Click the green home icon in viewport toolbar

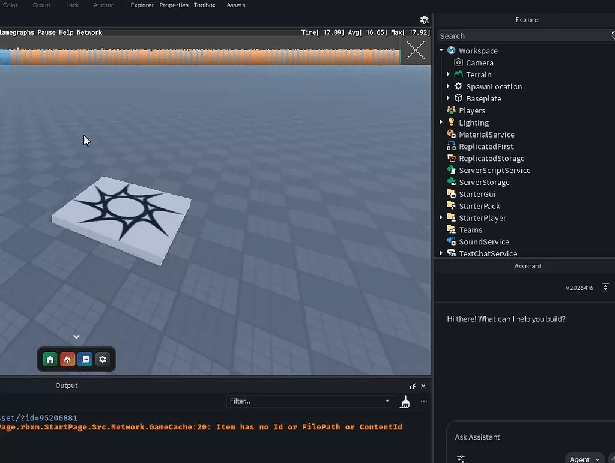pyautogui.click(x=50, y=359)
